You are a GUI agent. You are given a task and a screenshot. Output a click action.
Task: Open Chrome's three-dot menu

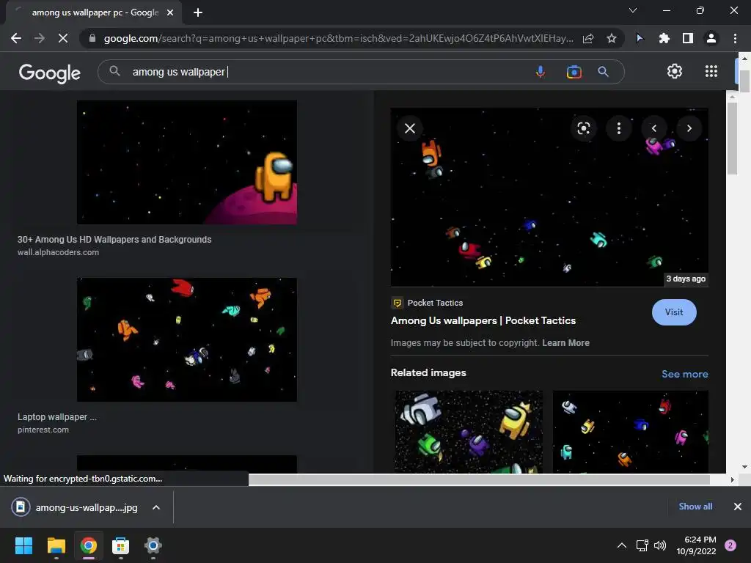tap(735, 38)
